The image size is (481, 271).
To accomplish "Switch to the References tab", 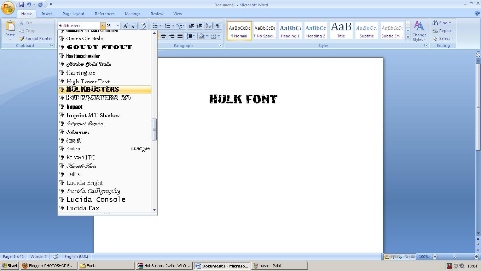I will 105,14.
